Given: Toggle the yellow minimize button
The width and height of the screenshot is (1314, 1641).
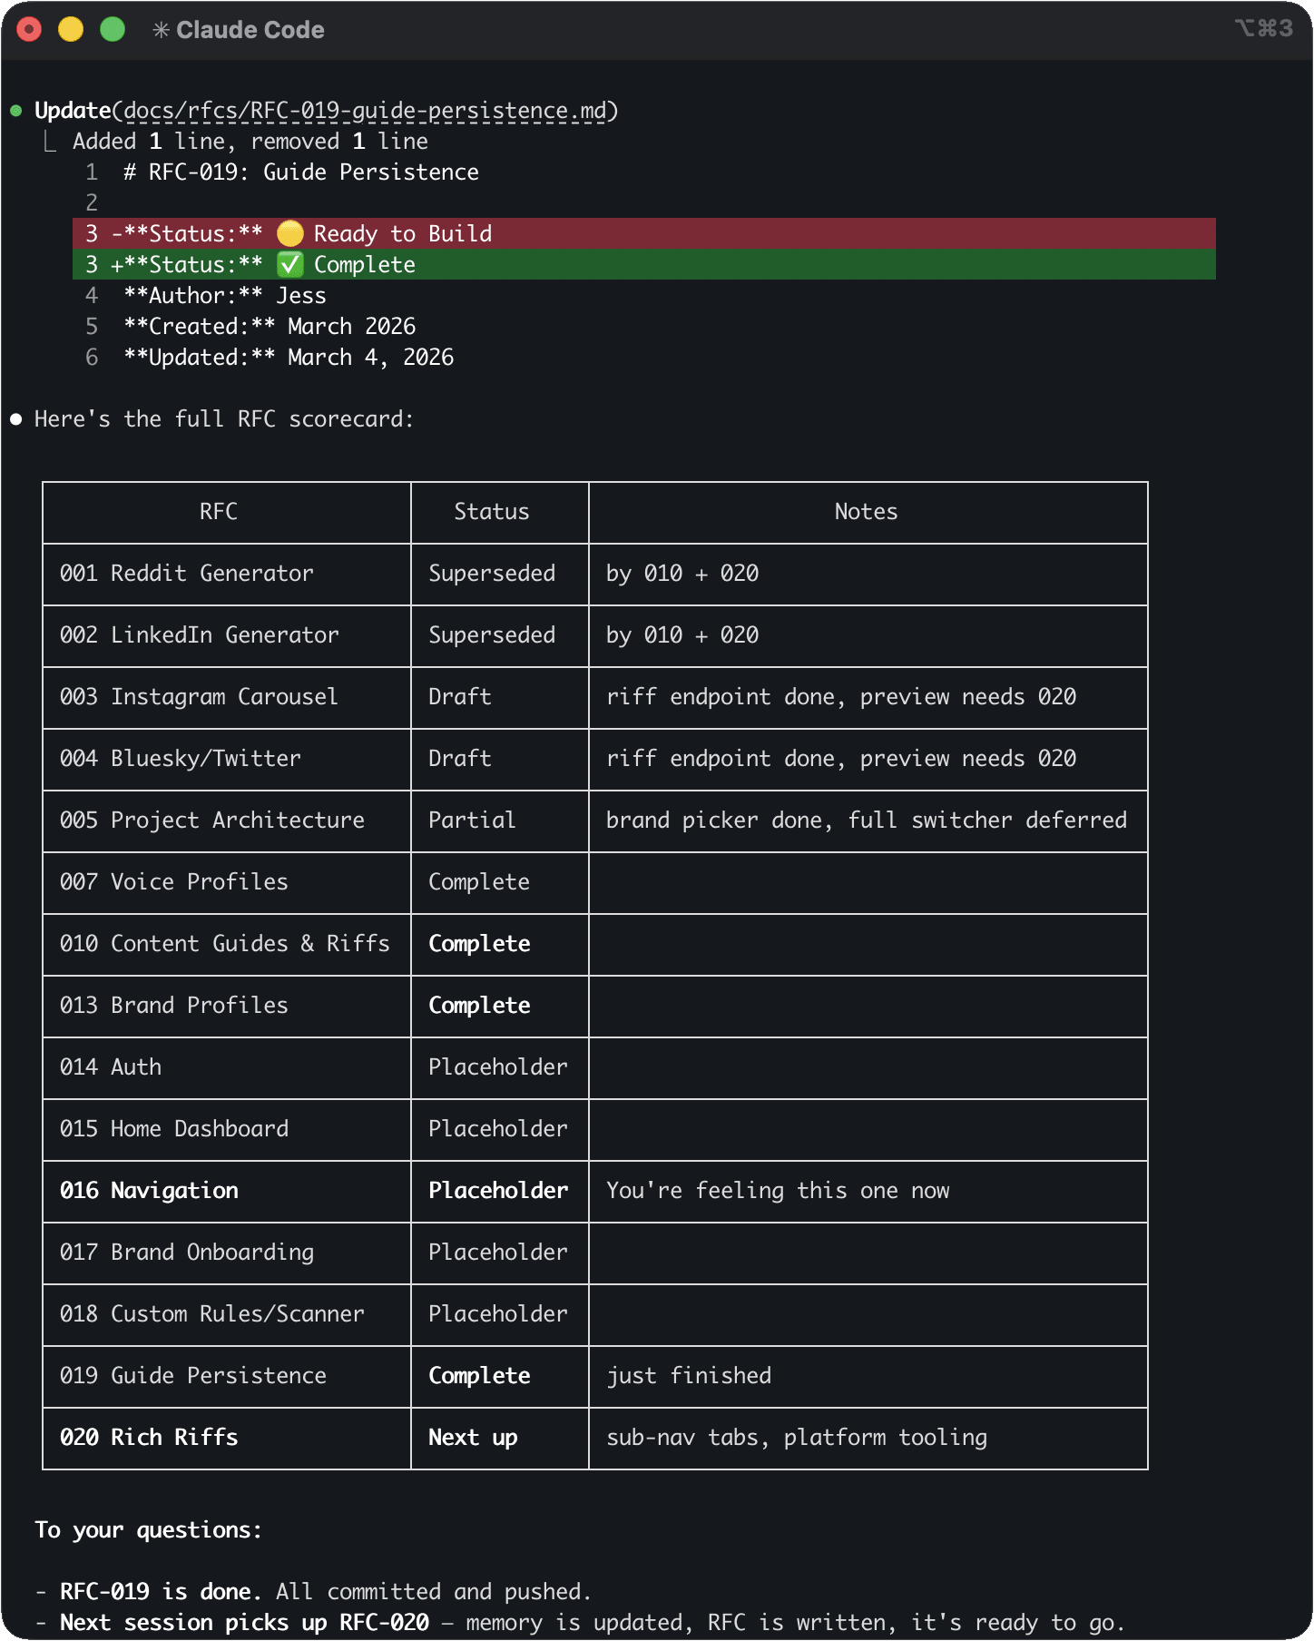Looking at the screenshot, I should (x=70, y=29).
